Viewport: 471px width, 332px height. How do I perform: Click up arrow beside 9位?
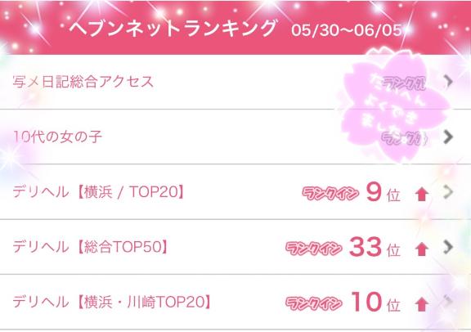pos(422,194)
